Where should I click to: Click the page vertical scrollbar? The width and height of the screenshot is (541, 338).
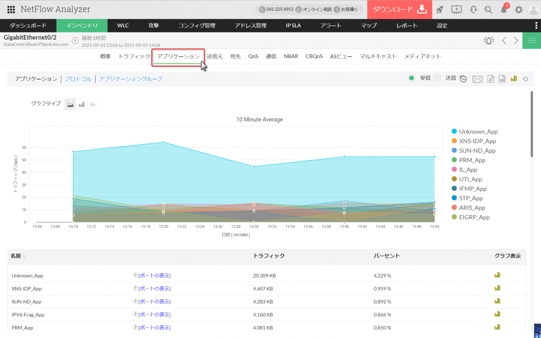click(532, 126)
